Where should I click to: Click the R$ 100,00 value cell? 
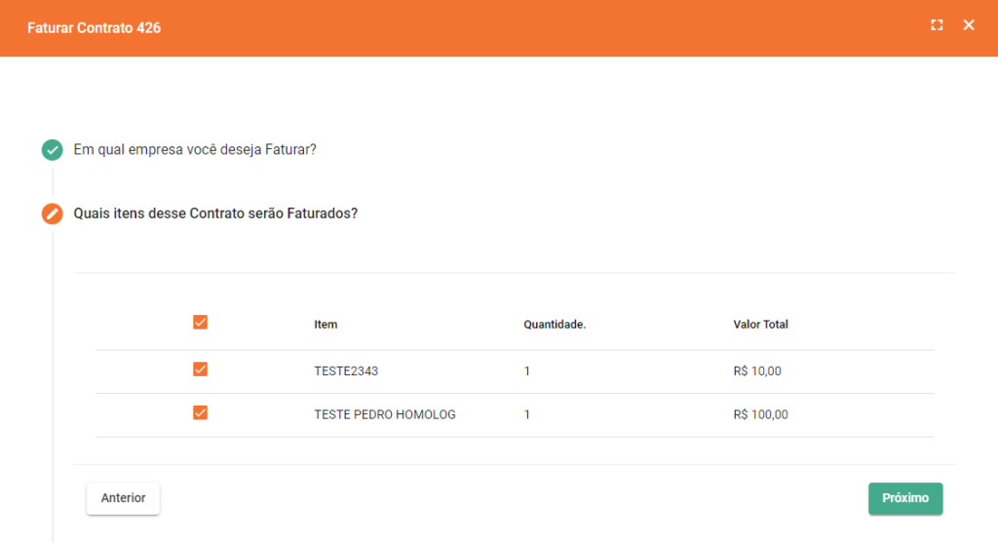(x=760, y=414)
